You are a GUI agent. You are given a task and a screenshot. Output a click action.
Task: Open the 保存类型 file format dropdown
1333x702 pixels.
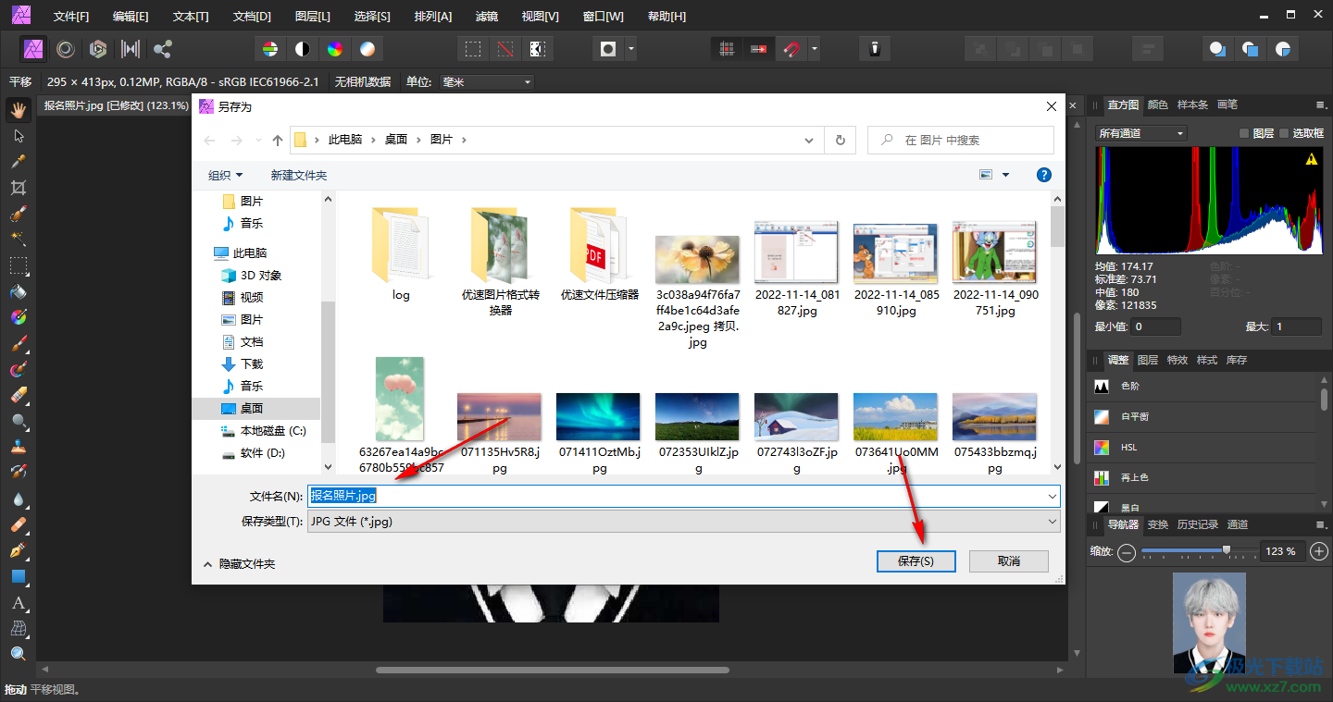pos(683,522)
